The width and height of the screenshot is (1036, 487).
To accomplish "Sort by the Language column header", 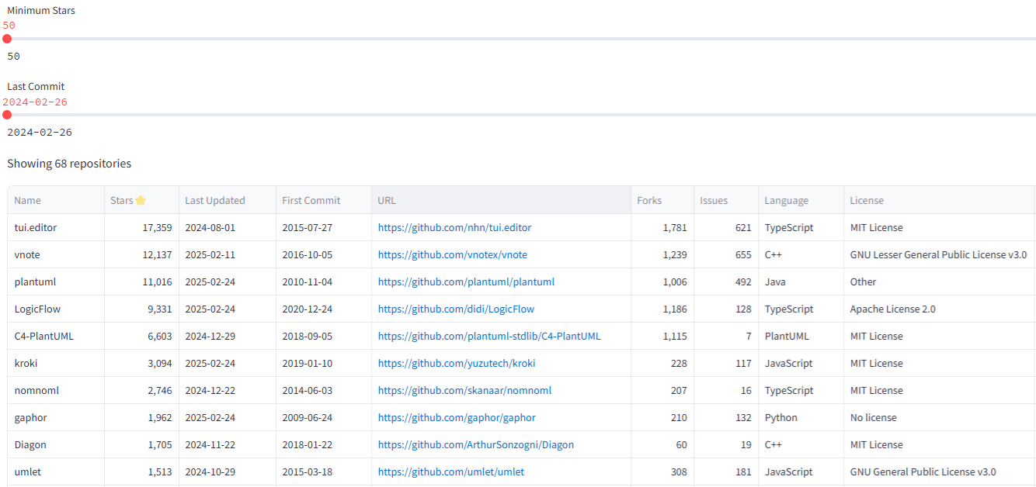I will 801,200.
